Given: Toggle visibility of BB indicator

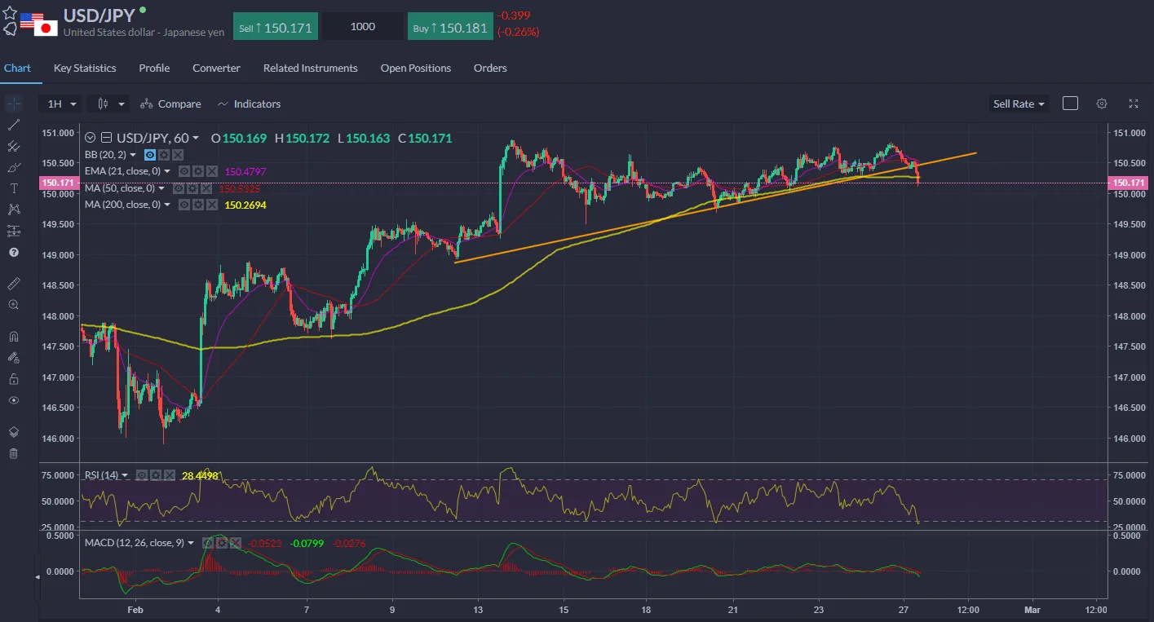Looking at the screenshot, I should (x=150, y=155).
